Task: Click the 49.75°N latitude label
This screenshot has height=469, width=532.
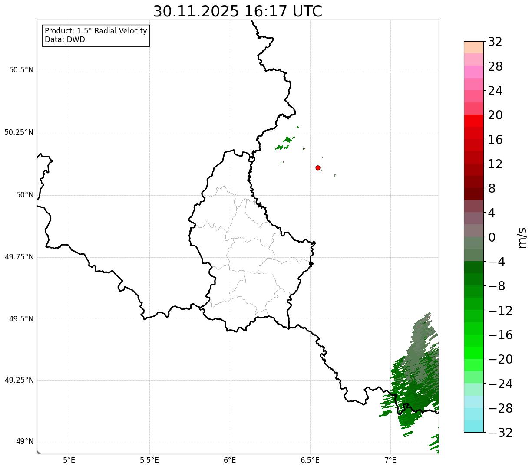Action: click(19, 257)
